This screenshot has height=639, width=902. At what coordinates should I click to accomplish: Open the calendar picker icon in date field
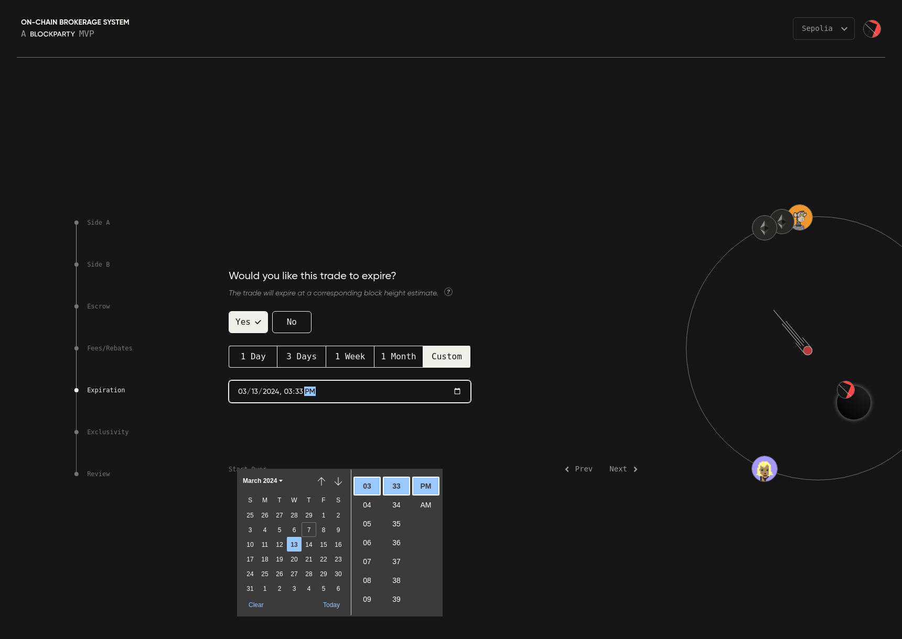(x=457, y=391)
